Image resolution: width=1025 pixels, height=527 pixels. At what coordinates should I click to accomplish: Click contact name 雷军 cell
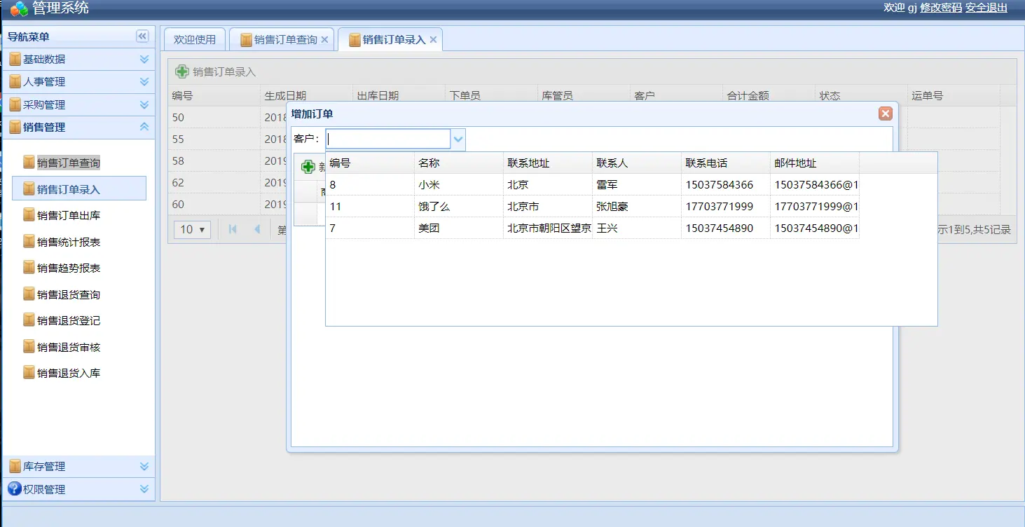637,185
